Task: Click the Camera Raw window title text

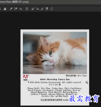Action: pos(14,2)
